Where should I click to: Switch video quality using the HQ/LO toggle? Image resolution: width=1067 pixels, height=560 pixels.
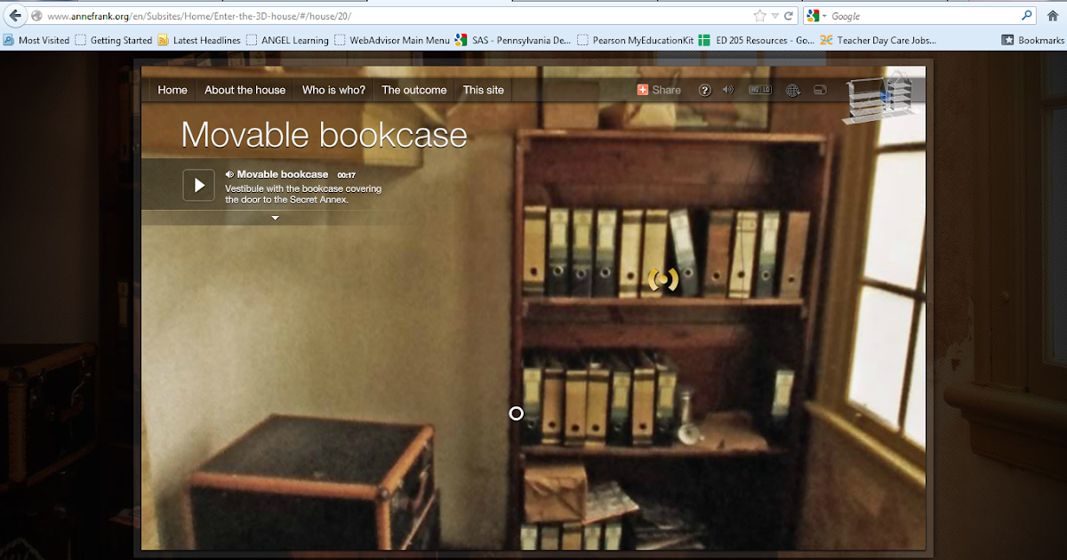click(758, 90)
